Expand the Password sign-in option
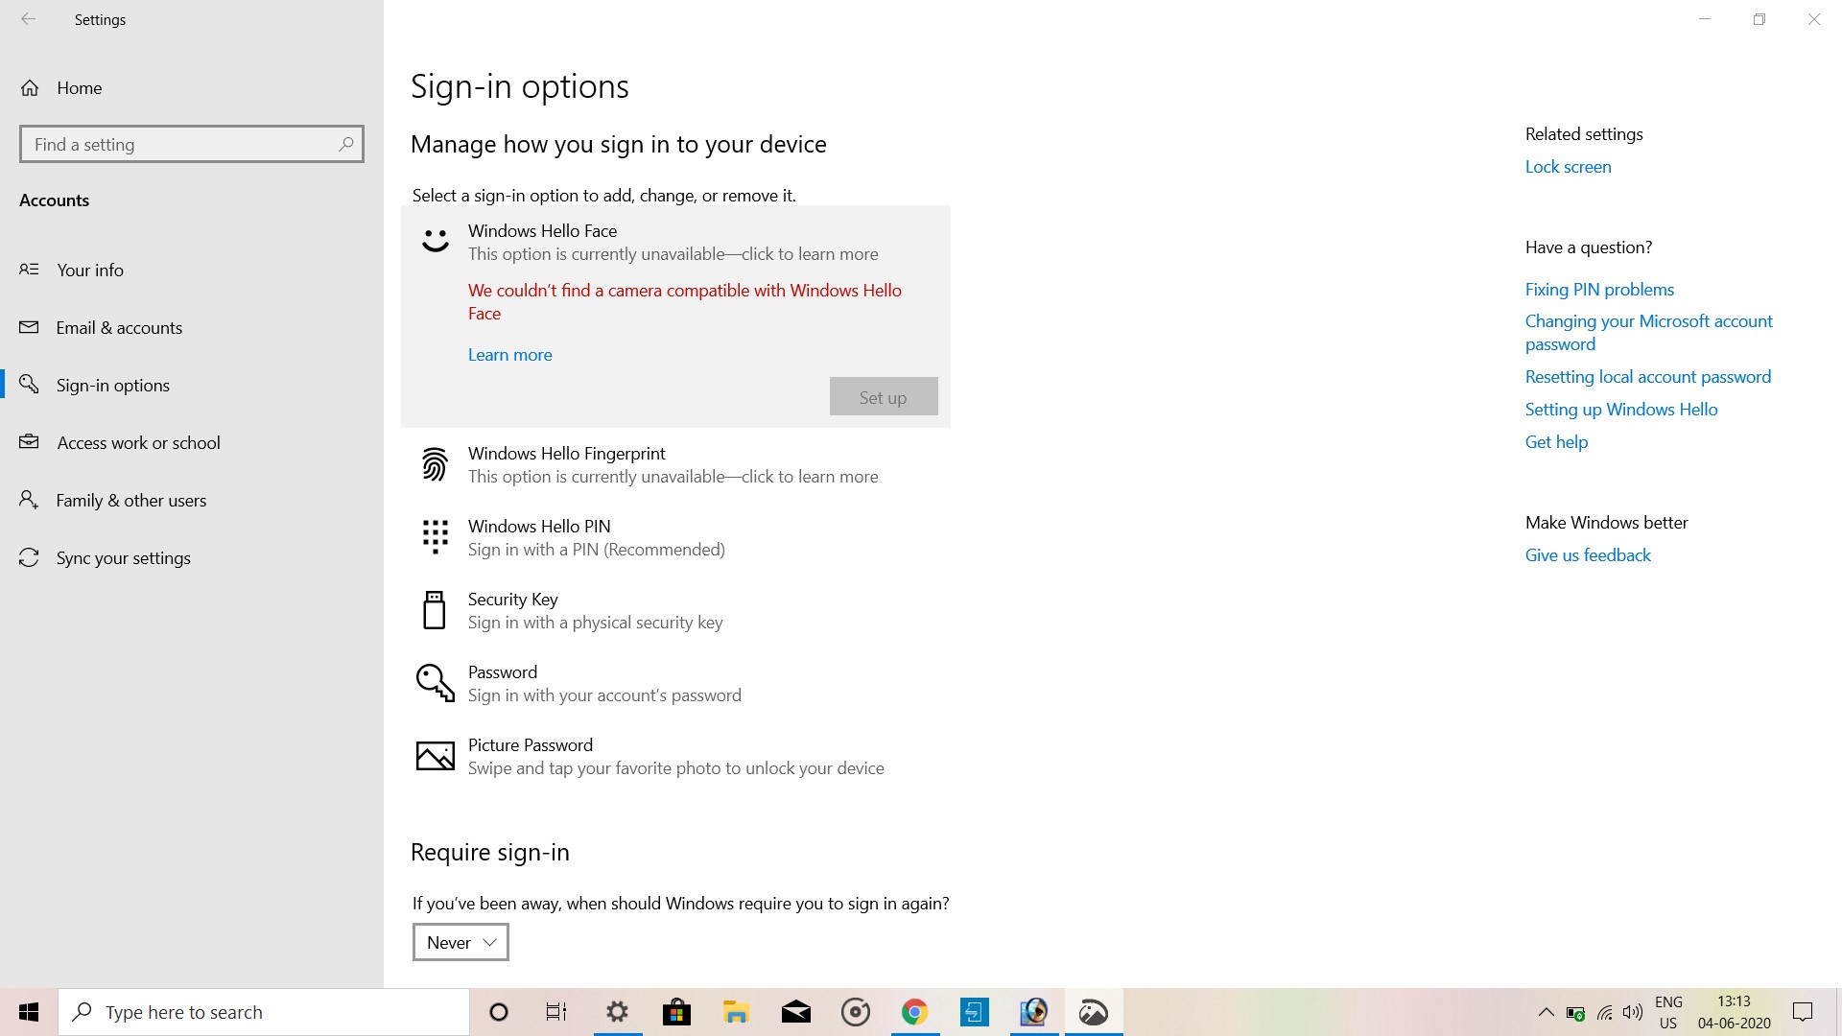Screen dimensions: 1842x1036 pos(675,683)
